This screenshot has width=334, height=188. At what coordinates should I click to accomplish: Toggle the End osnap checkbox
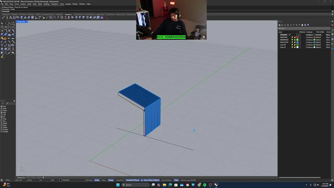pyautogui.click(x=2, y=107)
